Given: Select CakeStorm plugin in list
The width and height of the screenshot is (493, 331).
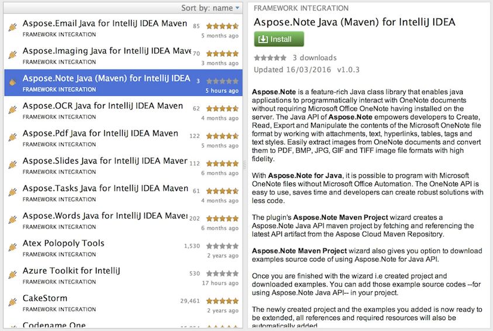Looking at the screenshot, I should pyautogui.click(x=123, y=303).
